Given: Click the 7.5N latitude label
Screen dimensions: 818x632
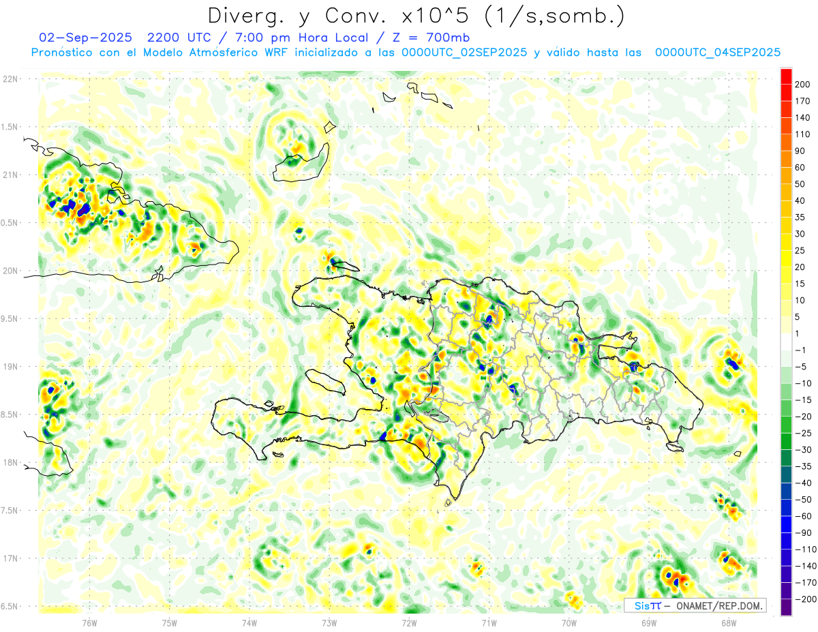Looking at the screenshot, I should [x=10, y=511].
